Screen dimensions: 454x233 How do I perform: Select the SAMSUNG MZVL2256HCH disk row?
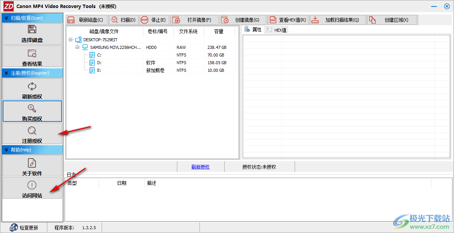151,47
